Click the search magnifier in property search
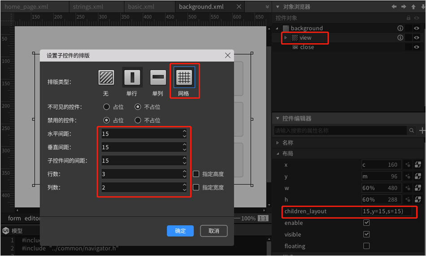The image size is (426, 256). [x=412, y=130]
